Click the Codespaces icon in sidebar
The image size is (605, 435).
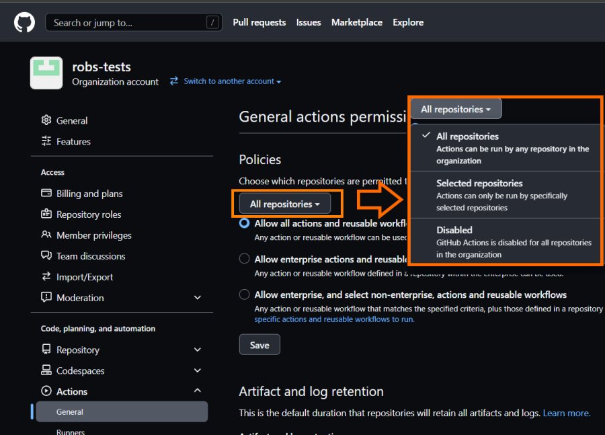[x=46, y=370]
